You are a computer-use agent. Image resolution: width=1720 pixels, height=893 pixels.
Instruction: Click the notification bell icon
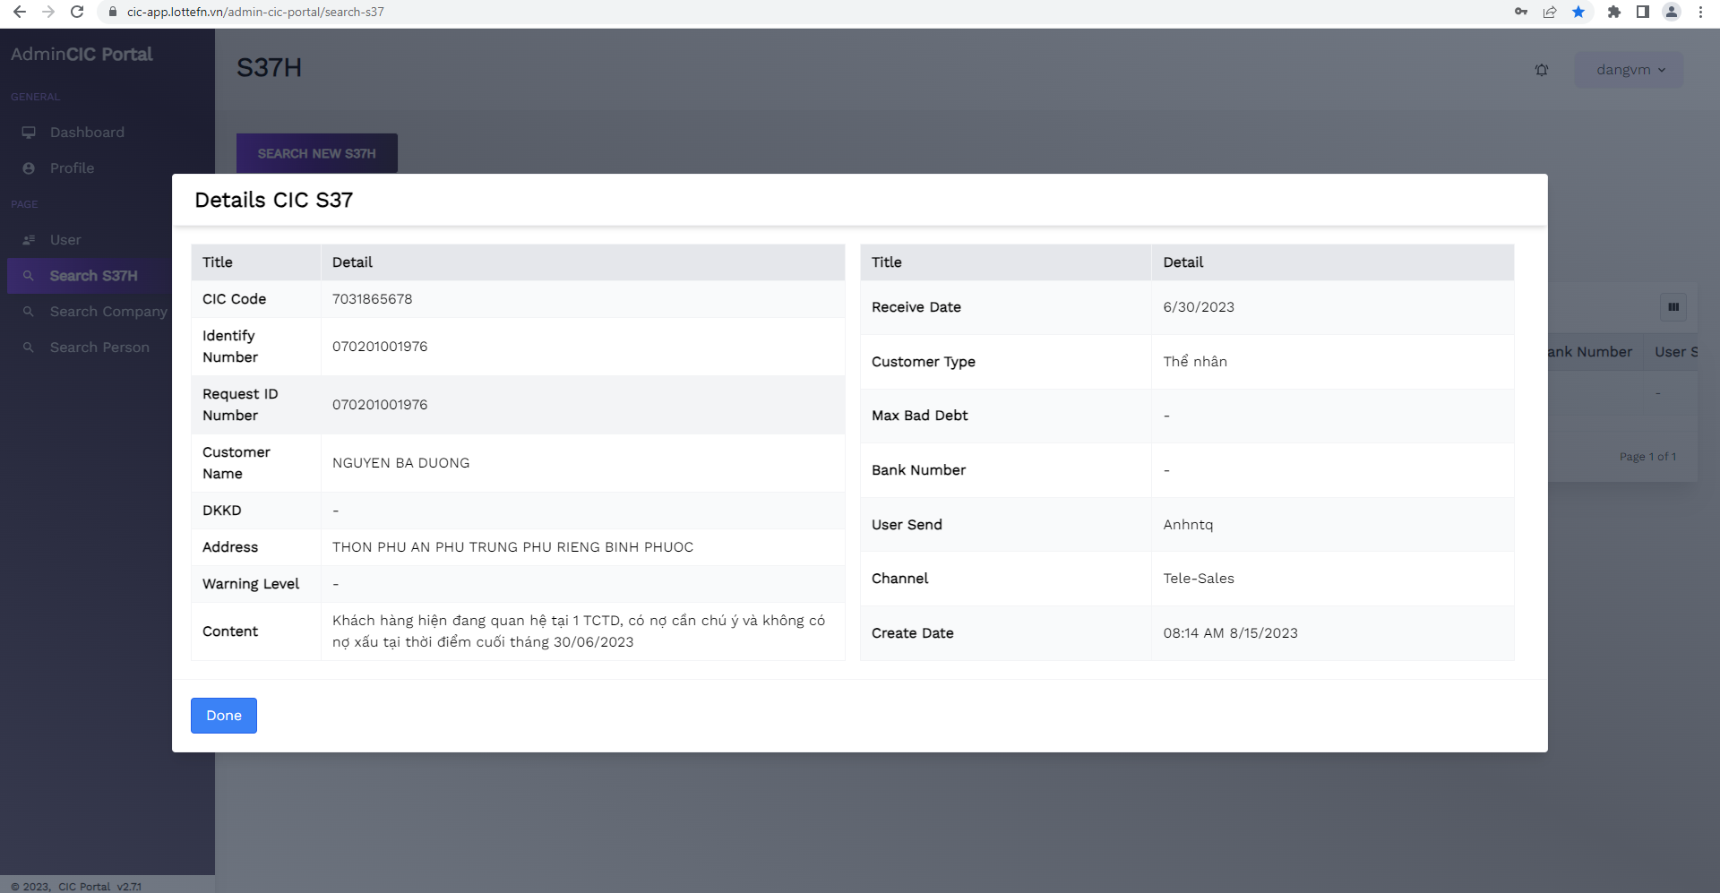(1541, 70)
